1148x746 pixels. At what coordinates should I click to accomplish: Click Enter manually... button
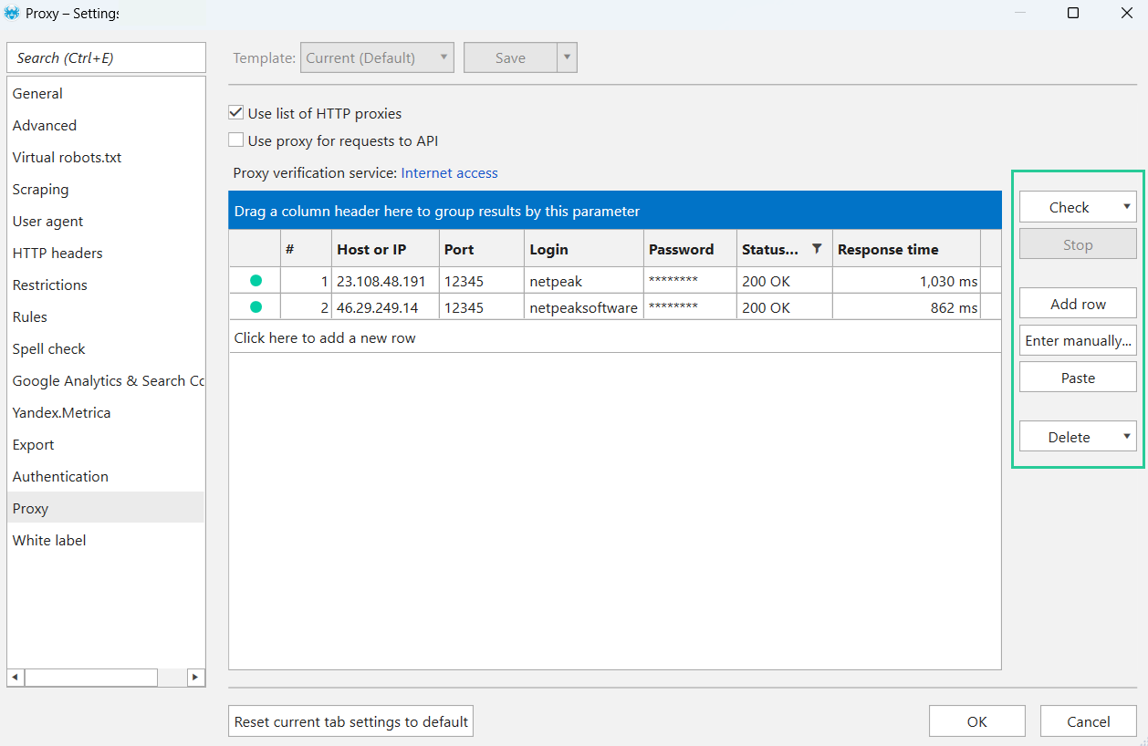pos(1078,340)
